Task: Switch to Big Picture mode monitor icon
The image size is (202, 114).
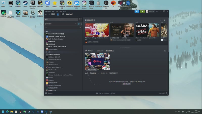Action: point(157,11)
